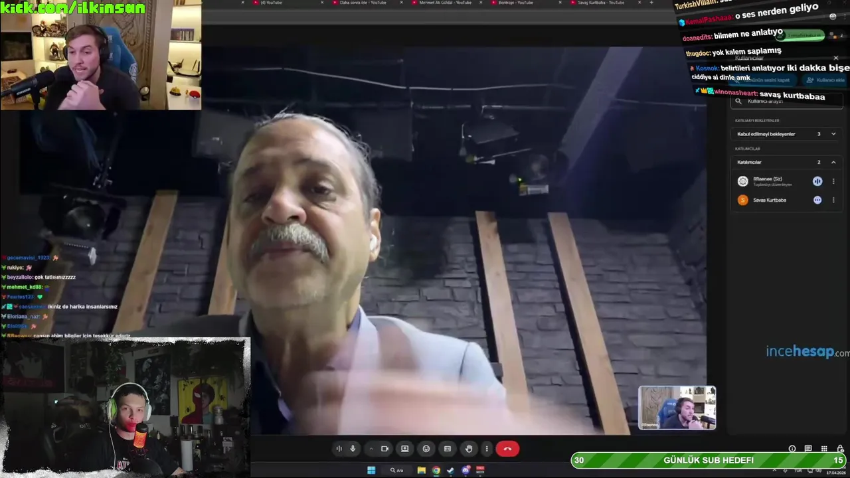Screen dimensions: 850x478
Task: Switch to the first (4) YouTube tab
Action: click(271, 3)
